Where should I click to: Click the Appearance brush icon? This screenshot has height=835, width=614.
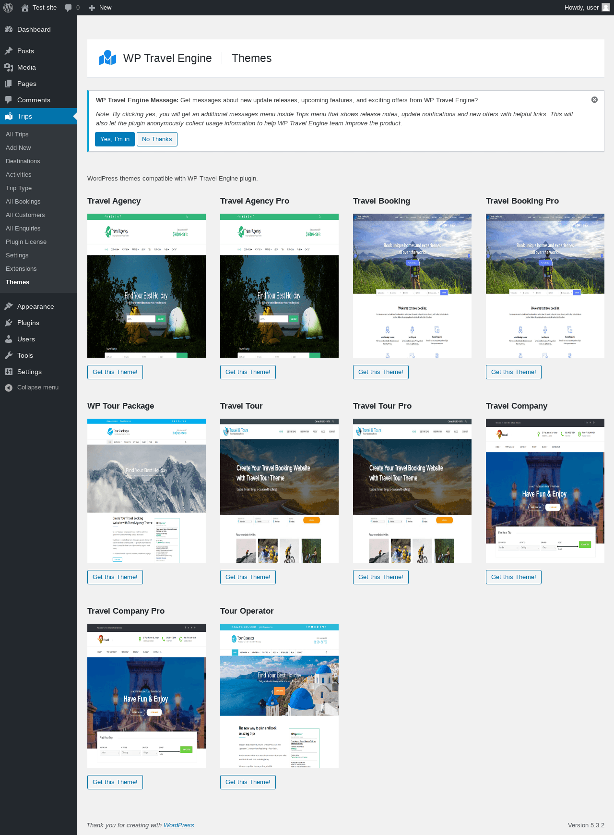9,306
